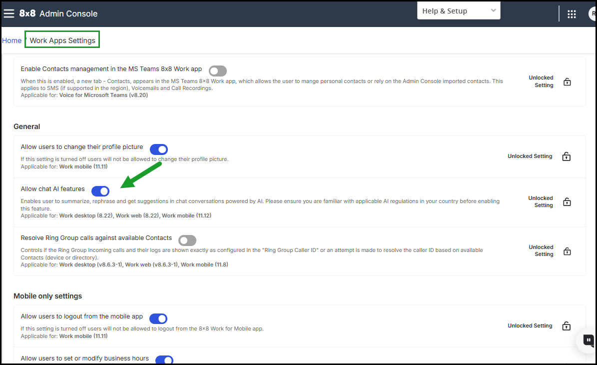This screenshot has height=365, width=597.
Task: Click 'Voice for Microsoft Teams (v8.20)' text
Action: [103, 95]
